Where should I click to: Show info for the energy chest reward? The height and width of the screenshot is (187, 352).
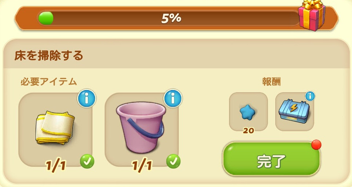(310, 96)
